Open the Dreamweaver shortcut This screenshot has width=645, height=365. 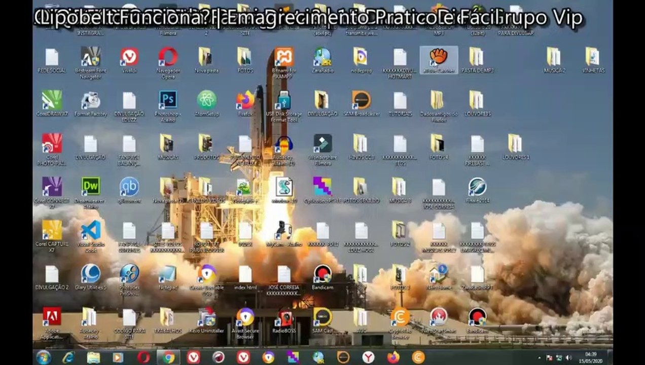point(90,193)
